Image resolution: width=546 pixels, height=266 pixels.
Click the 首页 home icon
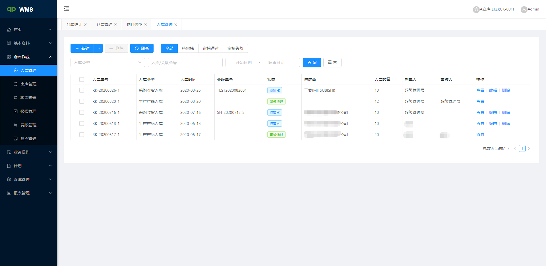(x=9, y=30)
